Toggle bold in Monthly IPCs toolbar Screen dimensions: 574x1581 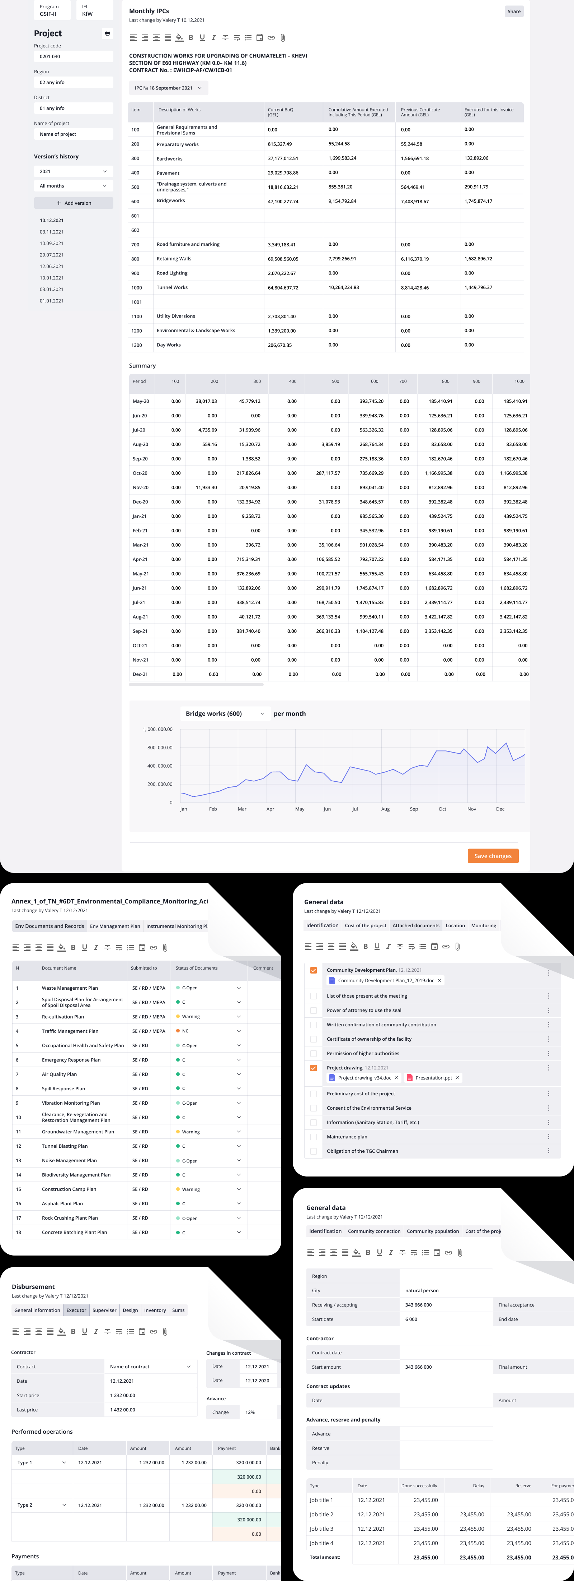pyautogui.click(x=190, y=37)
